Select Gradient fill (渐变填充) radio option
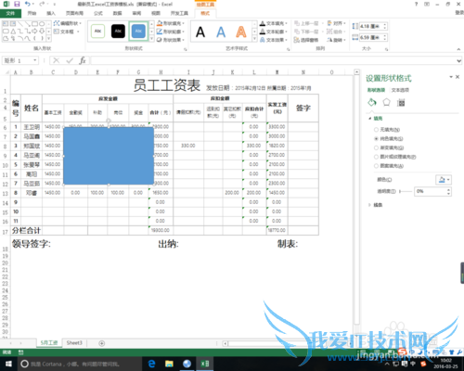The height and width of the screenshot is (371, 464). pyautogui.click(x=376, y=147)
